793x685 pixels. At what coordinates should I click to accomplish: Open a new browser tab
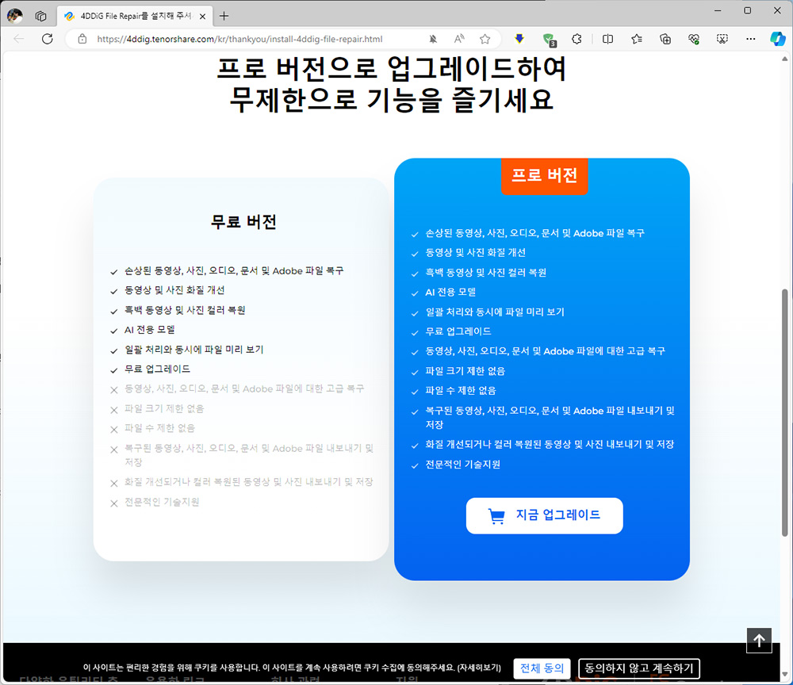[x=224, y=16]
